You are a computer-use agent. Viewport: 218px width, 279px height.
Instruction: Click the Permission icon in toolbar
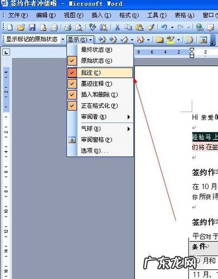click(43, 27)
